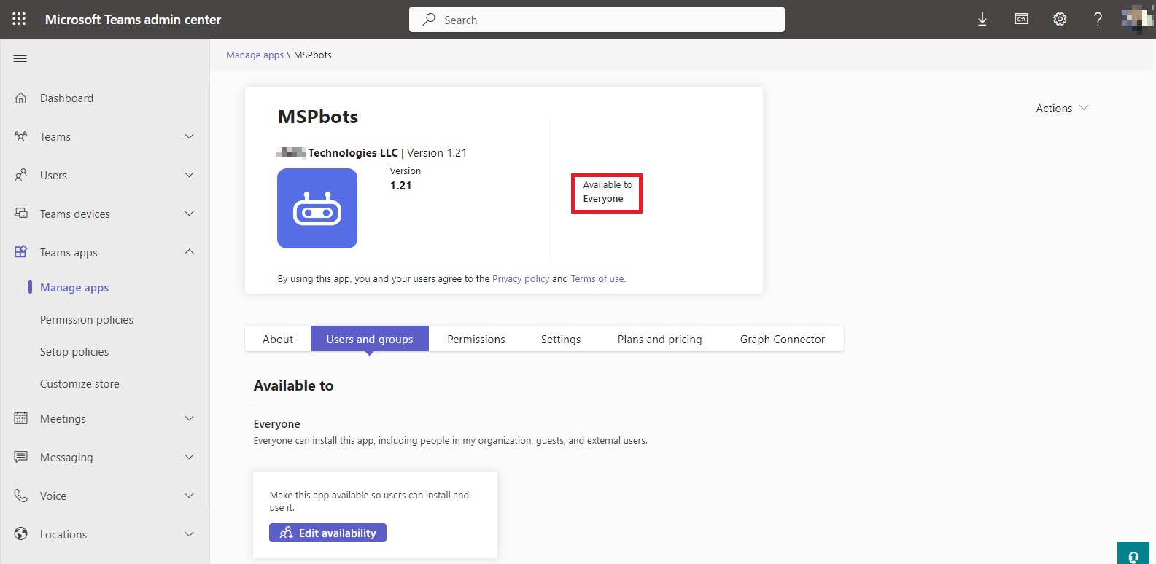Switch to the Permissions tab
The image size is (1156, 564).
(x=476, y=340)
